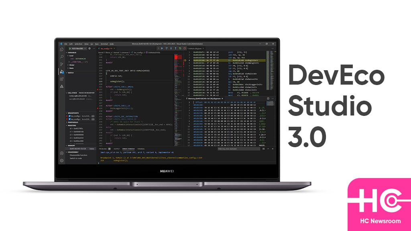Open the Extensions view
The width and height of the screenshot is (411, 231).
click(61, 79)
